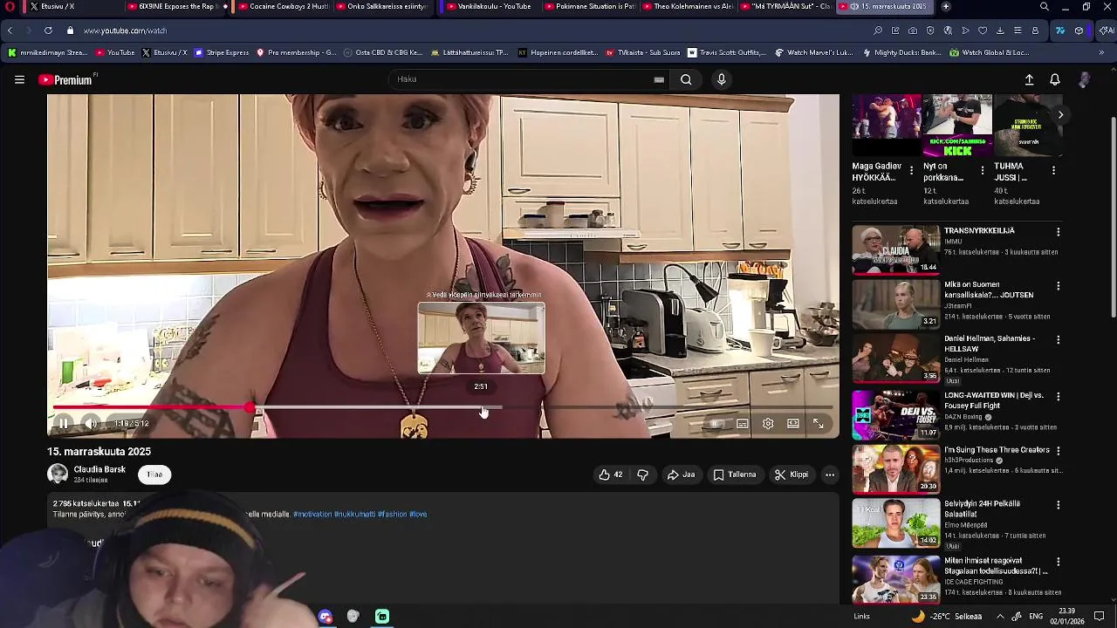
Task: Click the YouTube search magnifier button
Action: pos(686,79)
